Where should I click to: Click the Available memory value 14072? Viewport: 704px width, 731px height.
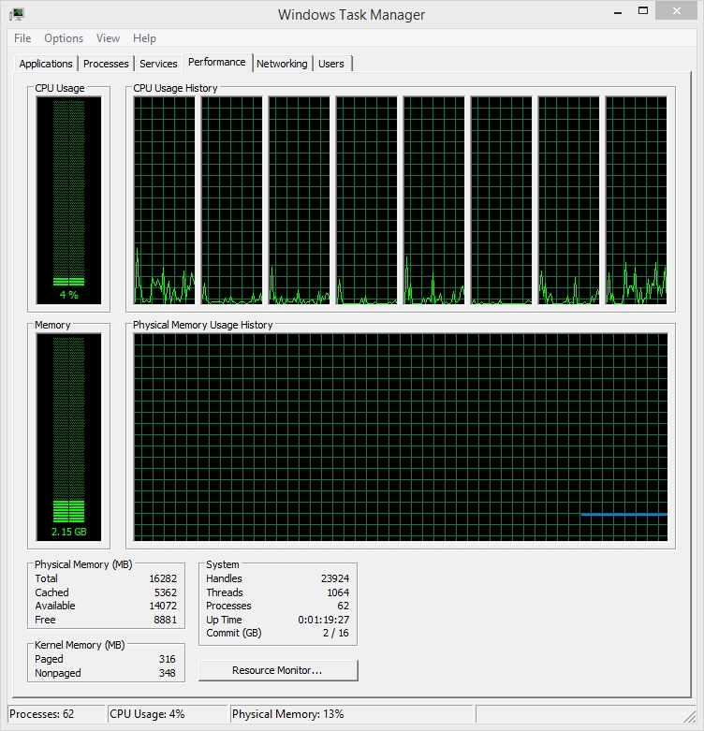point(163,606)
